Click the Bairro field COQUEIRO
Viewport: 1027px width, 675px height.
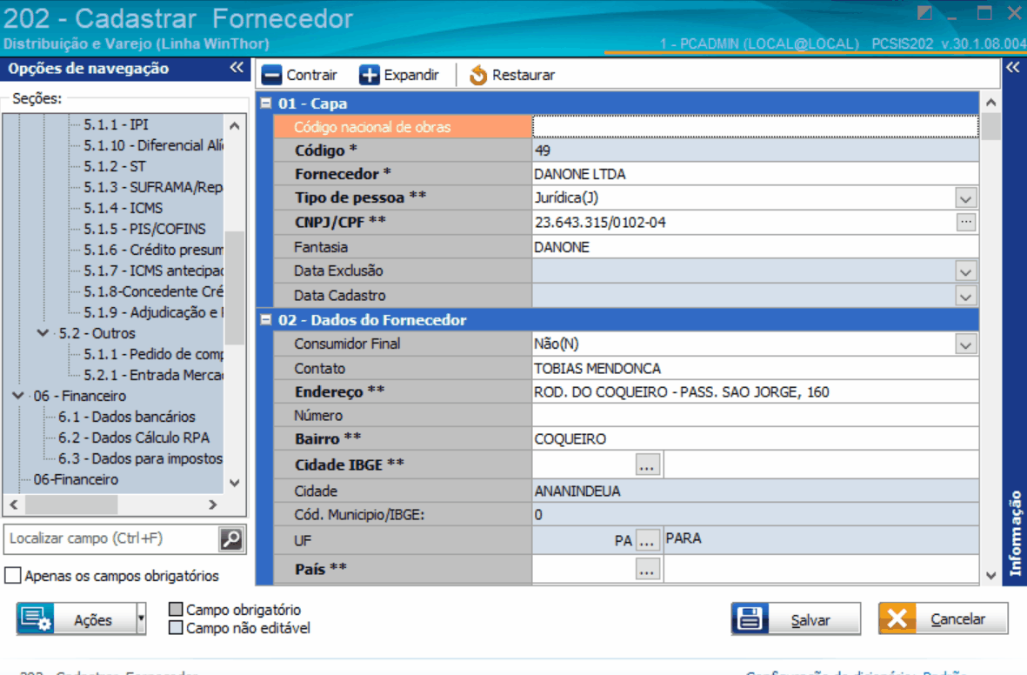755,439
